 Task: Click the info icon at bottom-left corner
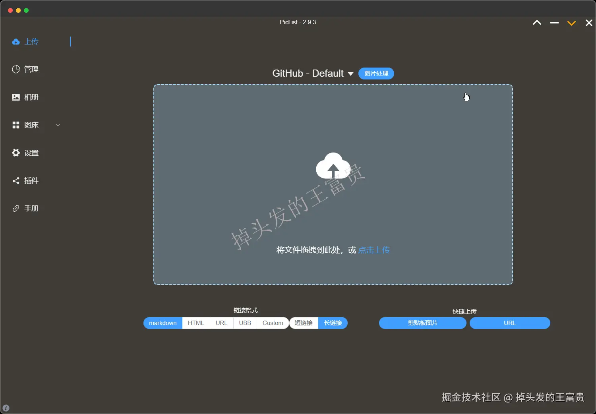point(6,408)
